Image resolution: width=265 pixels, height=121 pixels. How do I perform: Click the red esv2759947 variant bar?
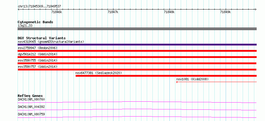pyautogui.click(x=137, y=51)
